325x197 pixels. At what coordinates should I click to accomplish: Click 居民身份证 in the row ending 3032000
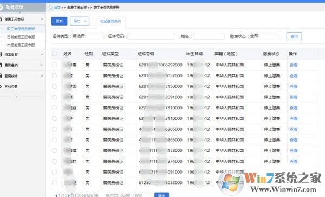point(113,183)
